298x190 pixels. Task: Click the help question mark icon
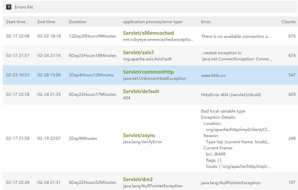(9, 7)
